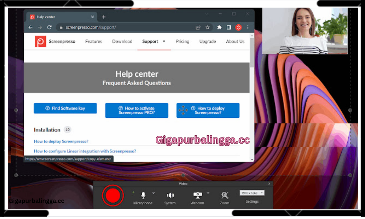Toggle the Microphone recording icon

click(143, 195)
